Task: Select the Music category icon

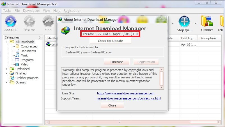Action: (x=17, y=55)
